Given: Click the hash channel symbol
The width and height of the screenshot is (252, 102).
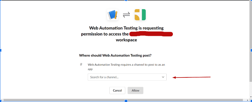Looking at the screenshot, I should [81, 64].
